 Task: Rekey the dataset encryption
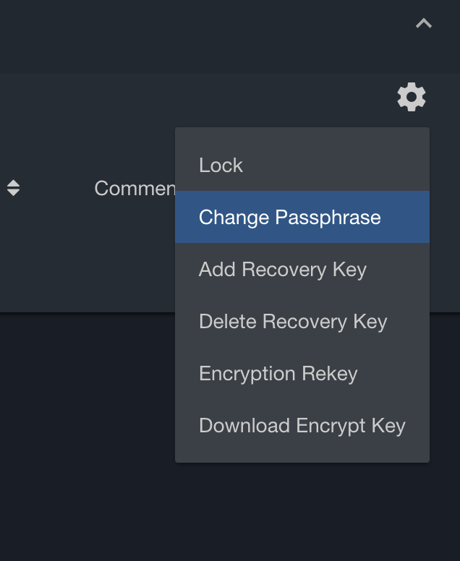pyautogui.click(x=302, y=373)
